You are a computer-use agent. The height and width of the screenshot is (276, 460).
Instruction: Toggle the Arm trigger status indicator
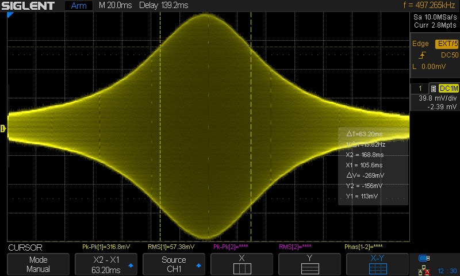click(x=78, y=6)
